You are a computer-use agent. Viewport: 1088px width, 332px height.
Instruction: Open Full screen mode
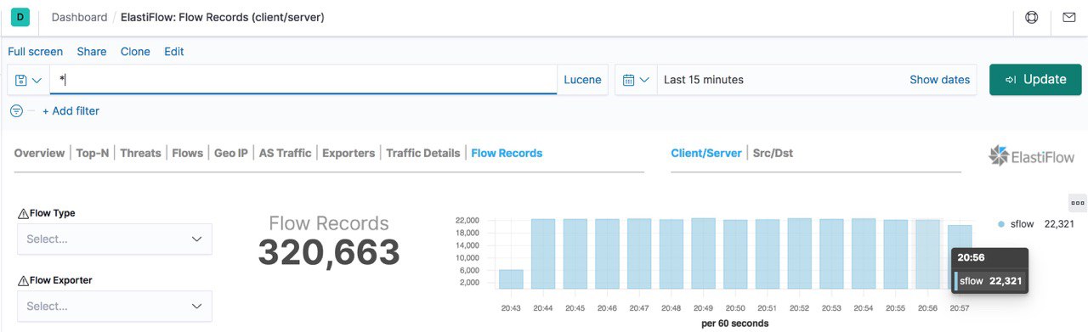(36, 52)
